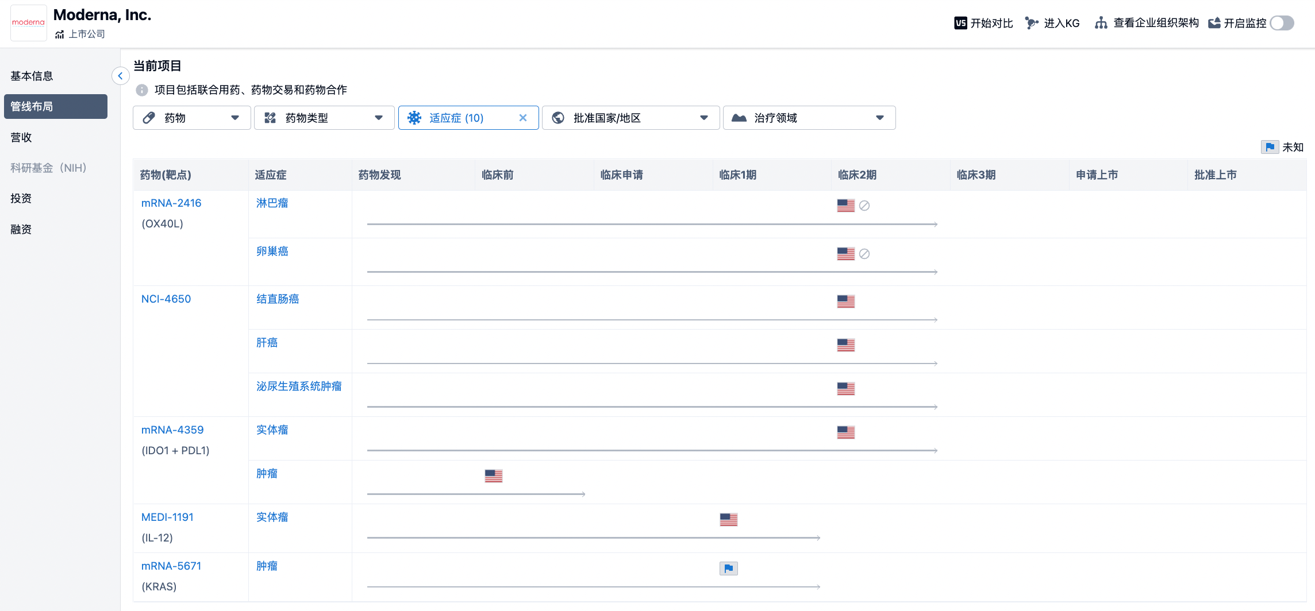Click the VS compare icon
Viewport: 1315px width, 611px height.
(x=960, y=23)
